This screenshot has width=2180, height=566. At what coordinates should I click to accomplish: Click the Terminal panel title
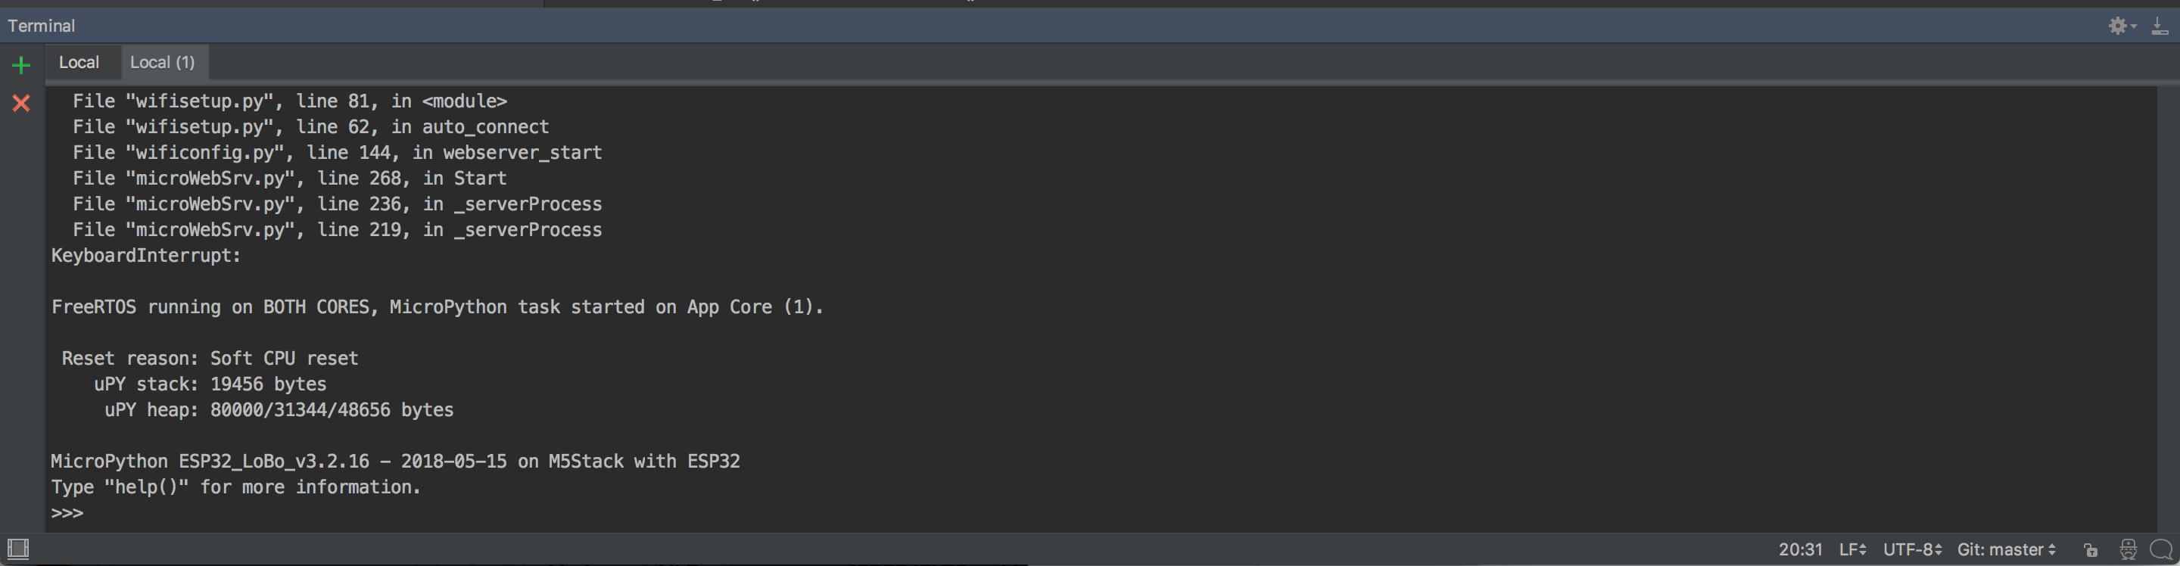tap(41, 26)
